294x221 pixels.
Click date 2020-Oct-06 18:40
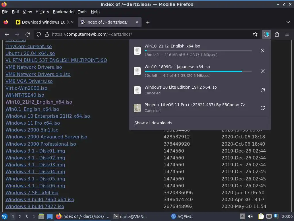(x=243, y=144)
